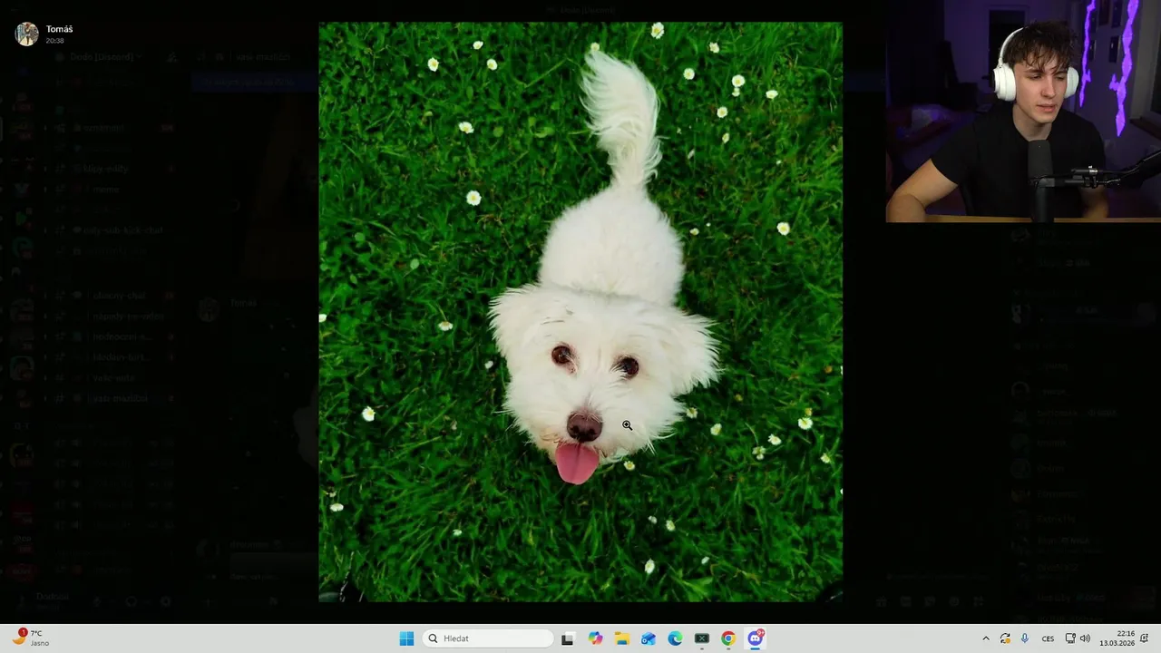This screenshot has width=1161, height=653.
Task: Click the speaker volume tray icon
Action: [1085, 638]
